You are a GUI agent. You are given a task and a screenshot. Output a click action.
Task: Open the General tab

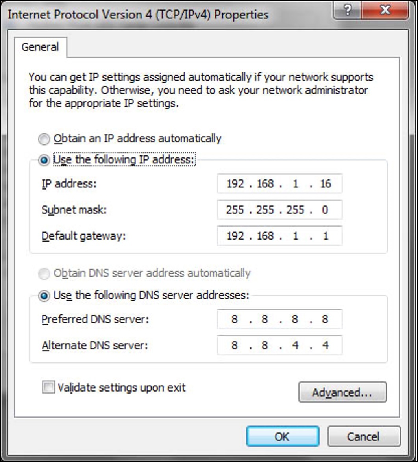click(x=41, y=47)
